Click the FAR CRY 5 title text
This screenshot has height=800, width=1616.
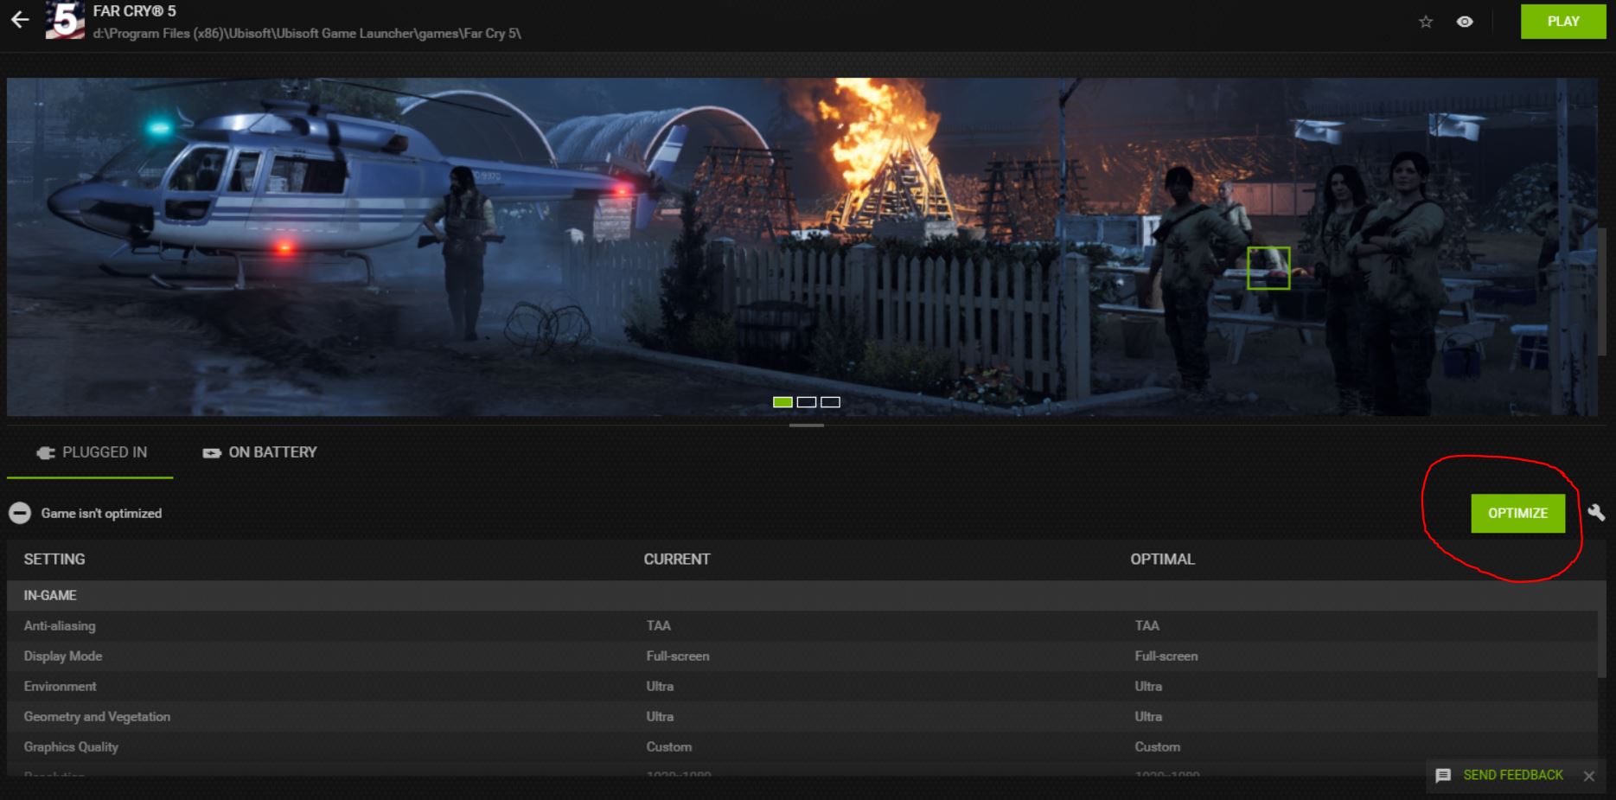pos(134,11)
